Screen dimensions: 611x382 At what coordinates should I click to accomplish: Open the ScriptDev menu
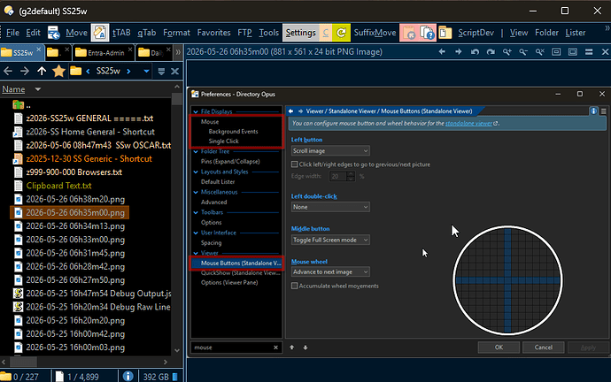[x=476, y=33]
